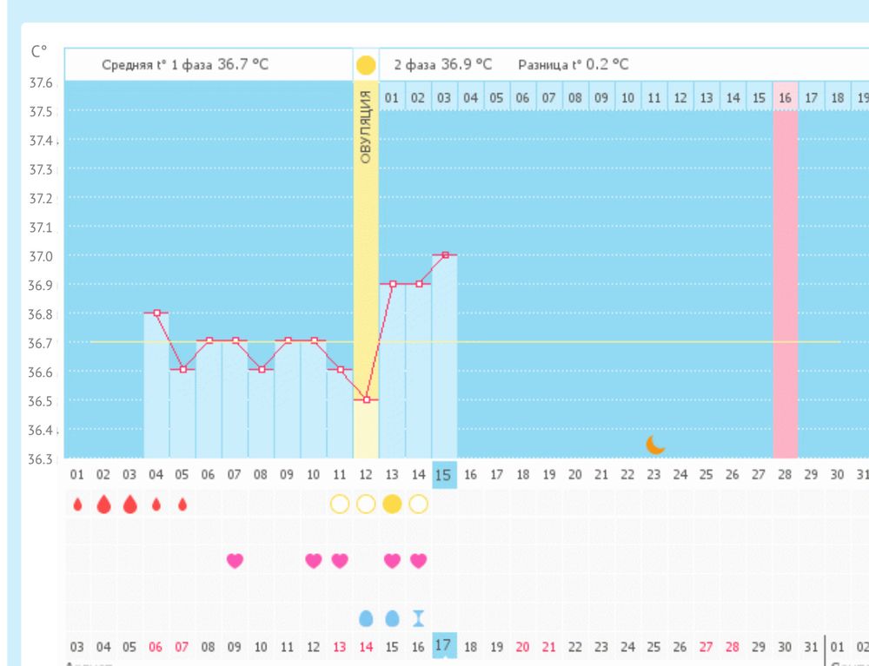
Task: Click the 36.8 temperature point on day 04
Action: (157, 313)
